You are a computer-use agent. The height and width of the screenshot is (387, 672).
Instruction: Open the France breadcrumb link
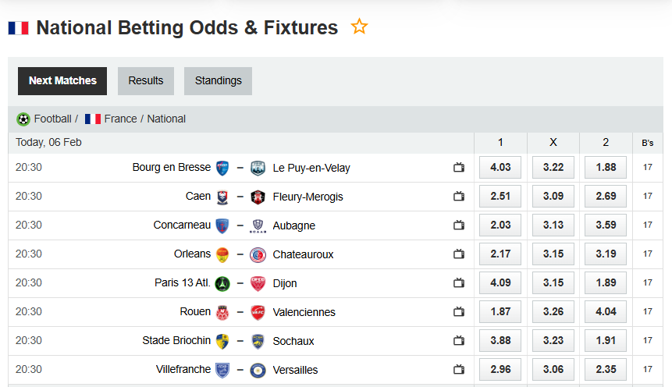pyautogui.click(x=120, y=119)
